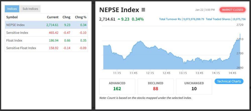This screenshot has width=251, height=111.
Task: Click the green up-arrow change indicator
Action: [x=119, y=19]
